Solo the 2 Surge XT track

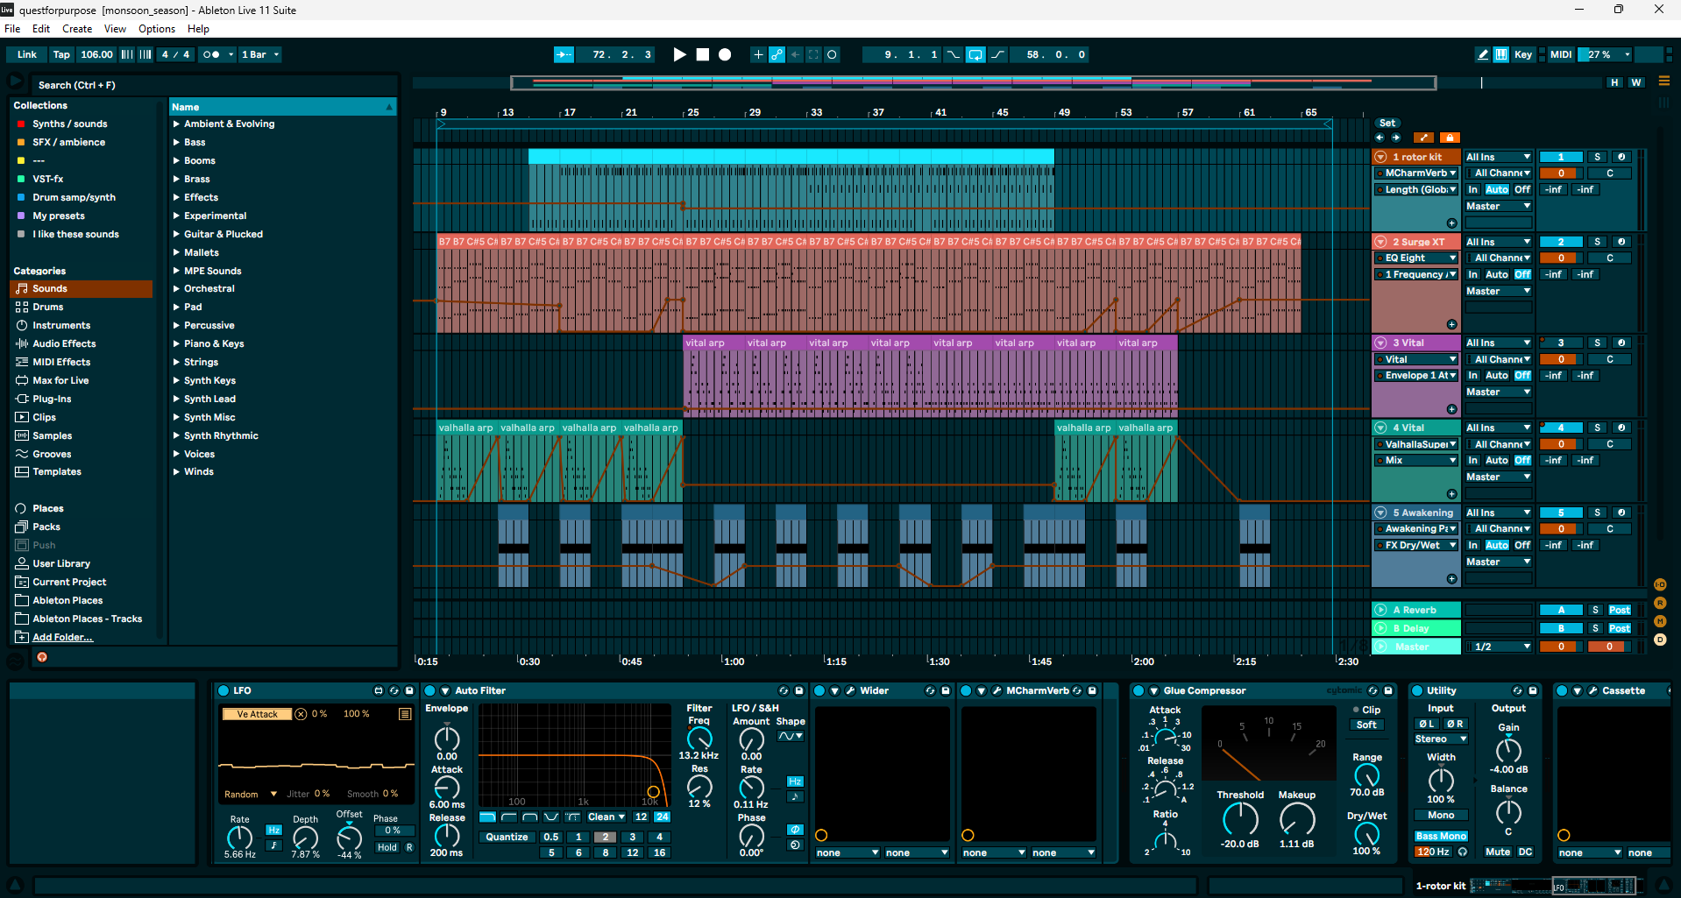coord(1597,242)
